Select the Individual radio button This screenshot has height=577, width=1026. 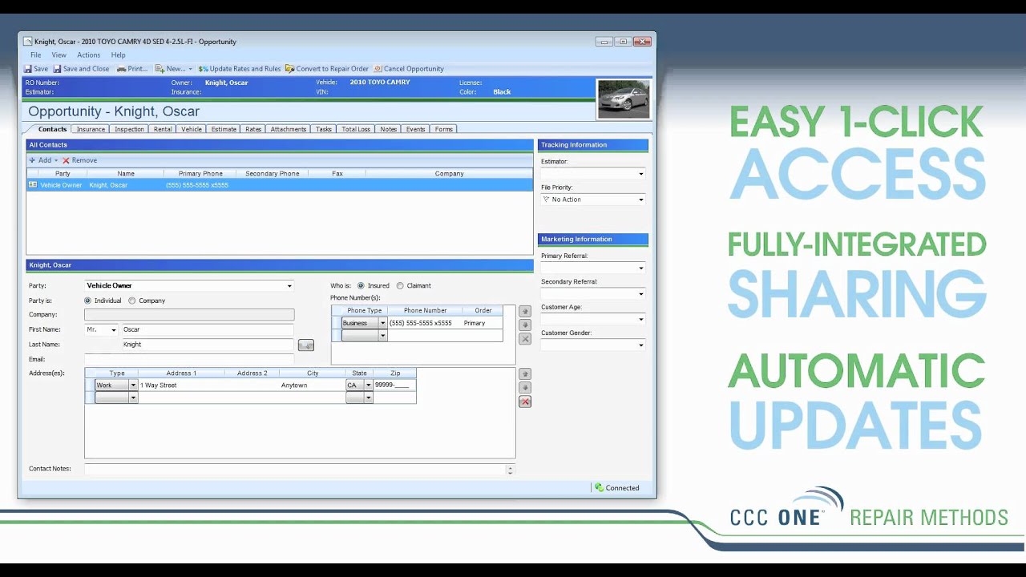point(88,301)
